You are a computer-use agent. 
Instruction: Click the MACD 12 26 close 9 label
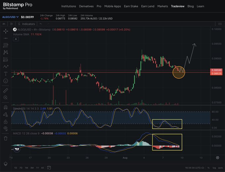(x=26, y=133)
